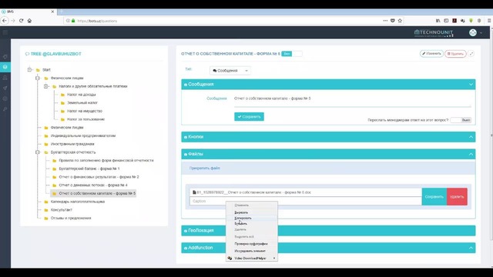
Task: Click the Pocket save icon in the address bar
Action: pos(392,21)
